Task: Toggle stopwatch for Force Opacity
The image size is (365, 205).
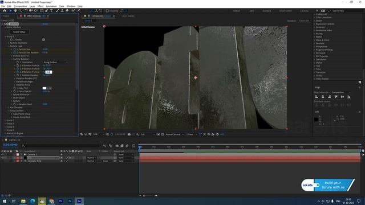Action: (14, 92)
